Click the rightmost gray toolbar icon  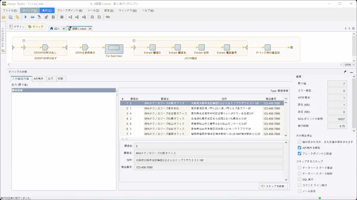click(x=108, y=17)
